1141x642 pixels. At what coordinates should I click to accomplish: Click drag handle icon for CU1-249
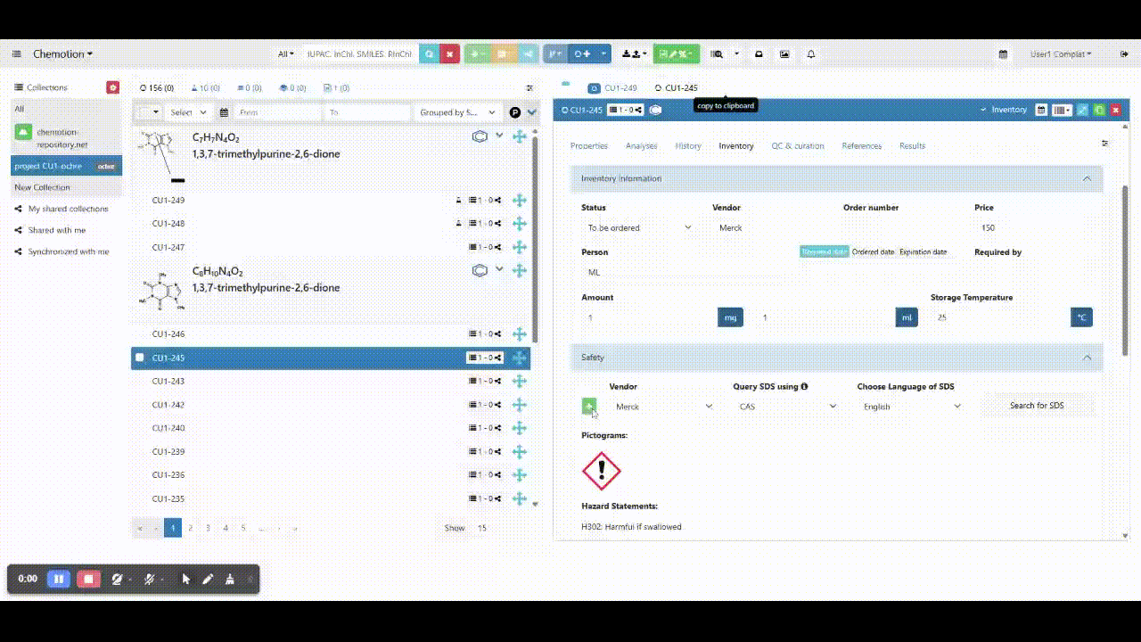tap(520, 201)
